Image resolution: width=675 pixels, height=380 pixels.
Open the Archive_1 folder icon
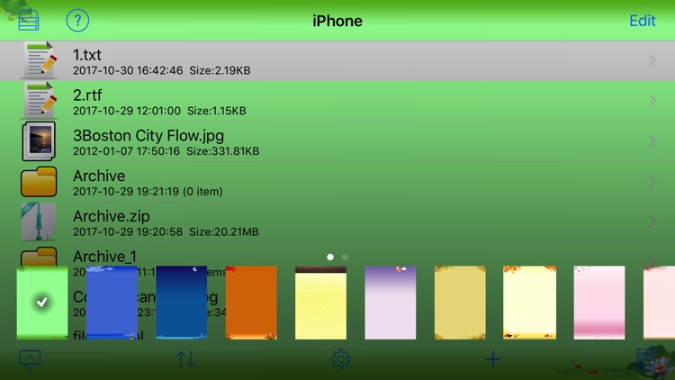point(39,257)
